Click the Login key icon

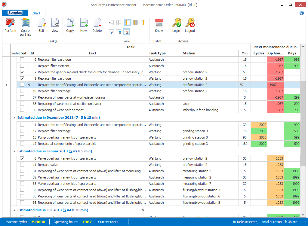click(x=176, y=25)
